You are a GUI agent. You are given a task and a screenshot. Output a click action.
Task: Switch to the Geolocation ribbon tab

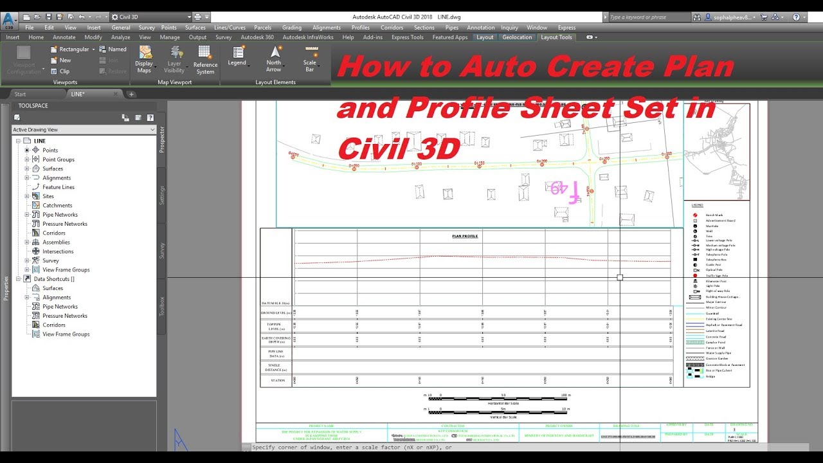[517, 37]
